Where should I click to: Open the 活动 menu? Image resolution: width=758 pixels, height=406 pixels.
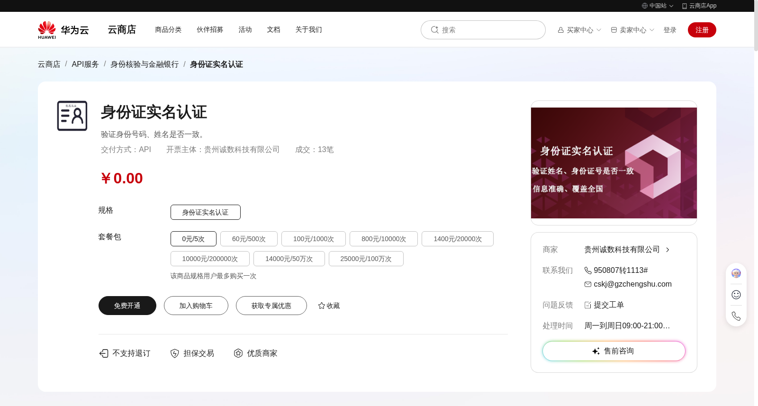point(245,29)
